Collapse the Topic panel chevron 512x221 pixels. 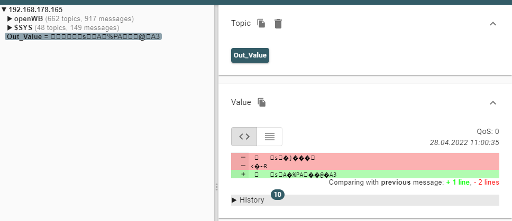click(x=493, y=24)
